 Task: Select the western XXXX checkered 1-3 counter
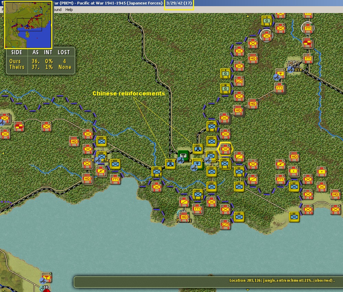click(19, 127)
